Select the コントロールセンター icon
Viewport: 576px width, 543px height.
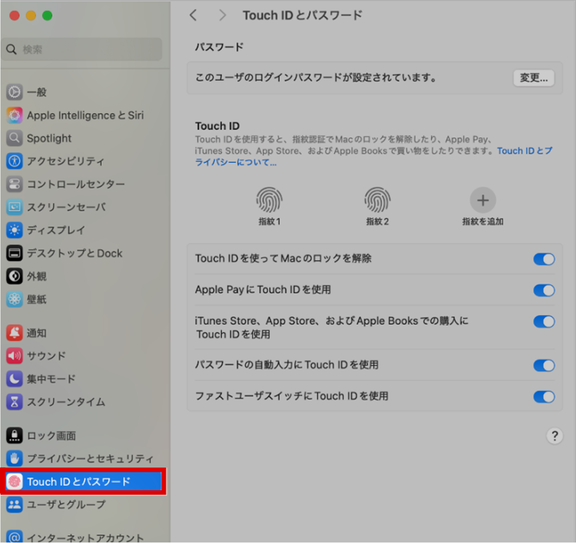14,184
